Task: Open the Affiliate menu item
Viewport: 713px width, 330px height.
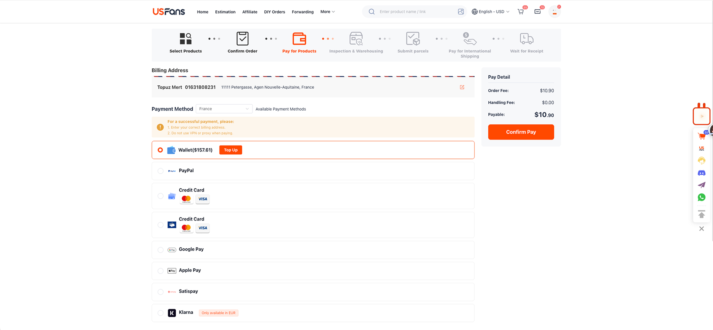Action: pos(250,12)
